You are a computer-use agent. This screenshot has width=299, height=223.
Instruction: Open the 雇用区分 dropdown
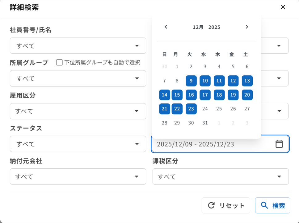(x=78, y=111)
